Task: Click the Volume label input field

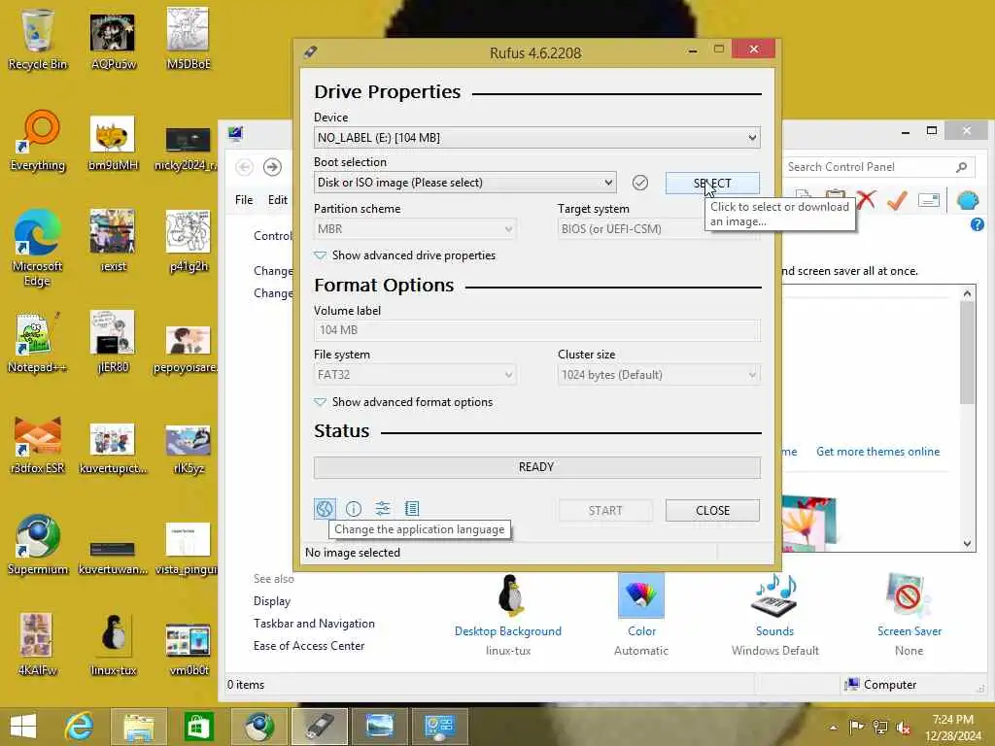Action: 536,330
